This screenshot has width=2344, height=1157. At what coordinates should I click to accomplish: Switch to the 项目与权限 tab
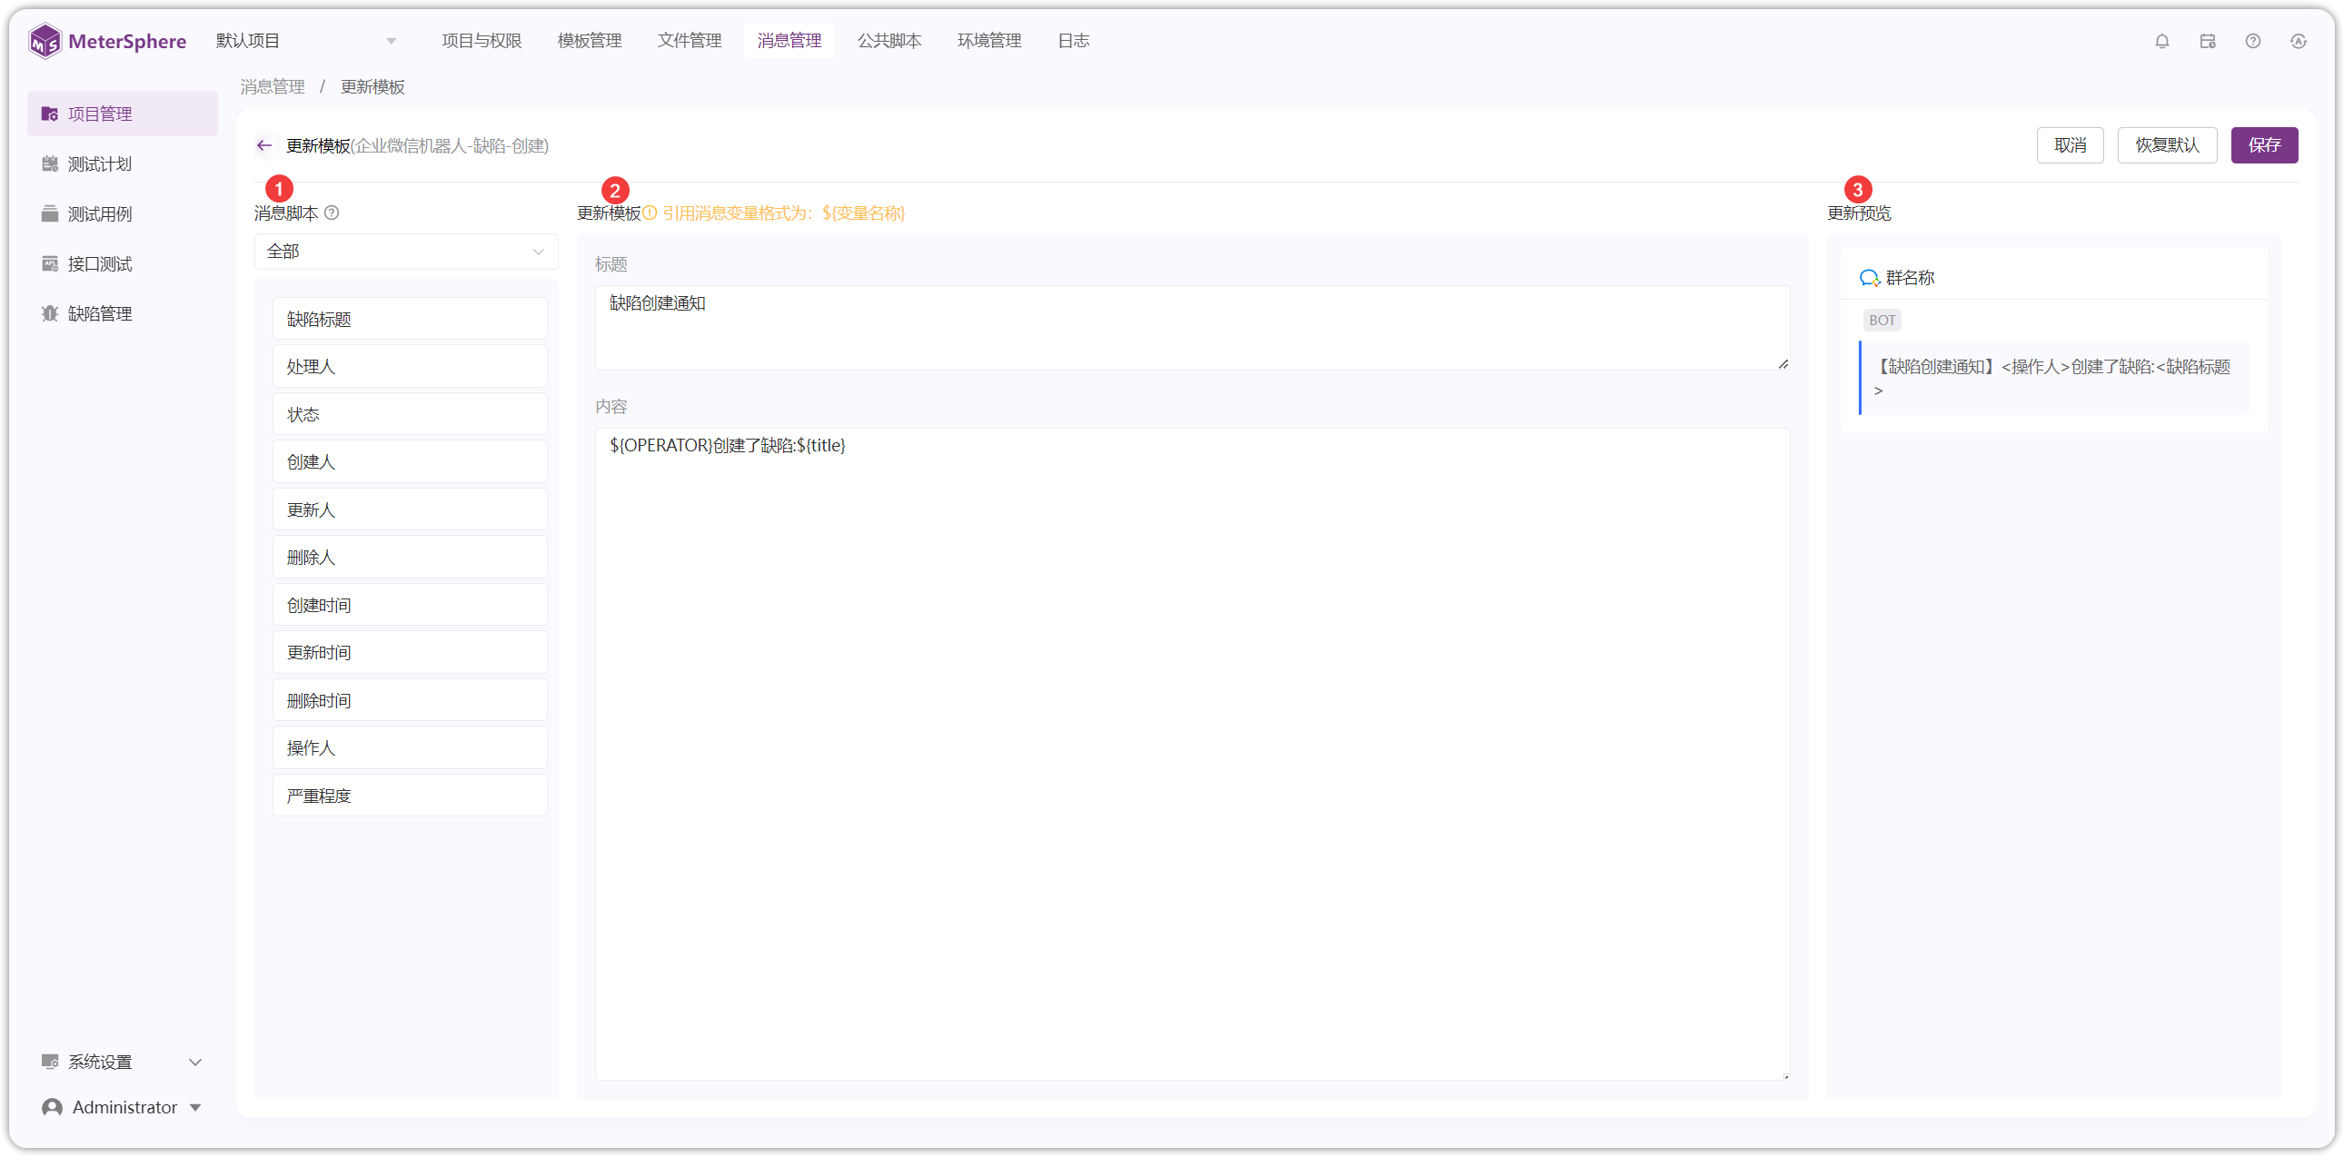pos(482,41)
